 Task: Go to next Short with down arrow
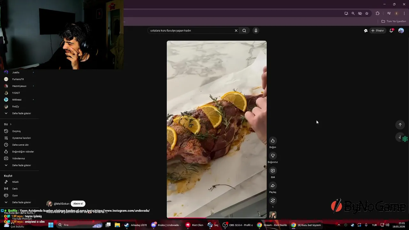pos(399,137)
